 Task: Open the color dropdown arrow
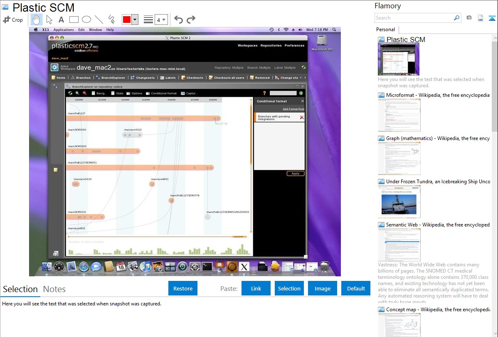(135, 20)
